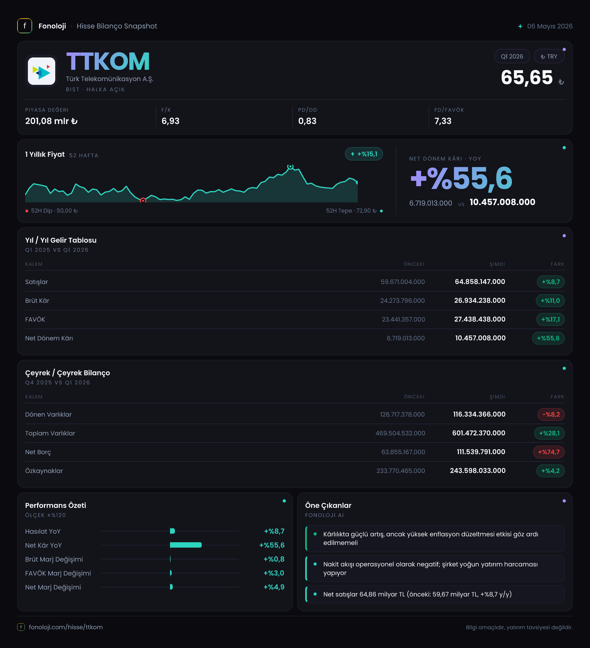Click the +%4,9 value for Net Marj Değişimi
Viewport: 590px width, 648px height.
(274, 587)
